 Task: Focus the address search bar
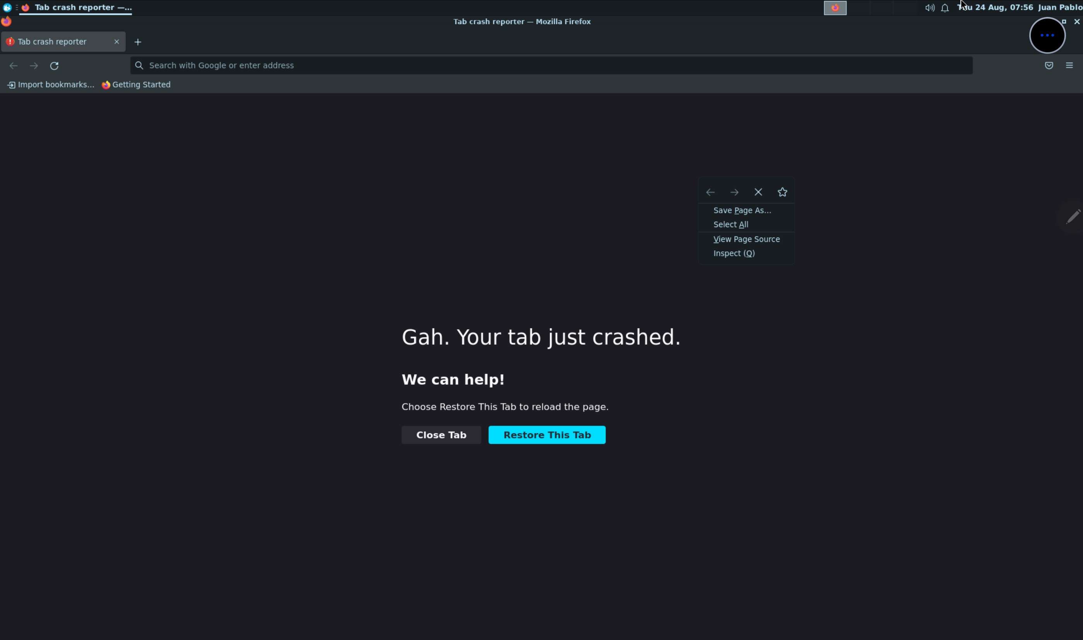[x=552, y=65]
